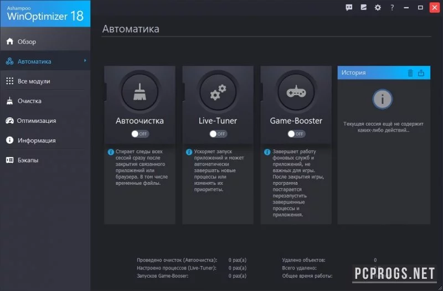Click 'Всего удалено:' label
Viewport: 443px width, 291px height.
(x=299, y=268)
